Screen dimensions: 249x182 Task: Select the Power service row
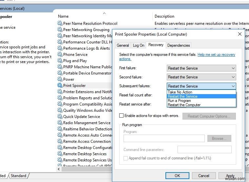tap(85, 79)
